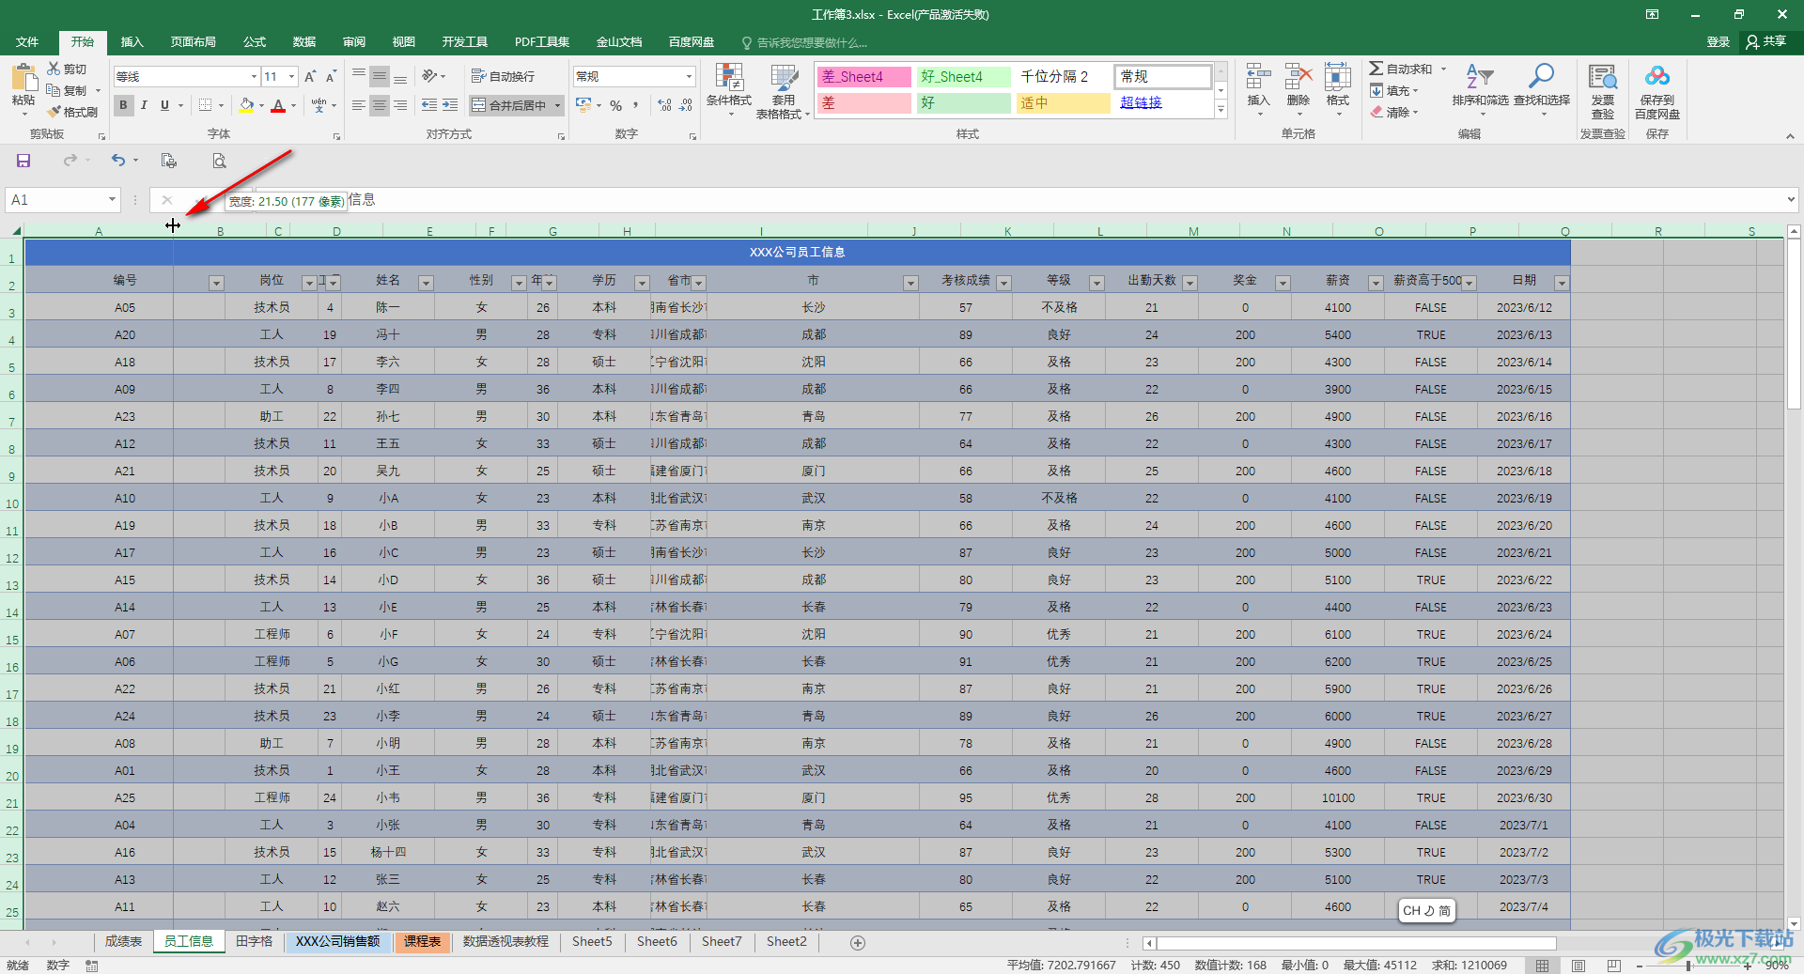Open the number format dropdown (常规)

pos(689,76)
